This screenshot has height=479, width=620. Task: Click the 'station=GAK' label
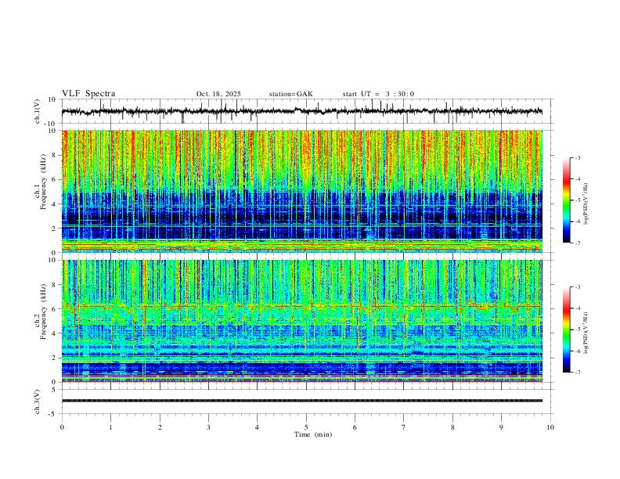click(290, 94)
